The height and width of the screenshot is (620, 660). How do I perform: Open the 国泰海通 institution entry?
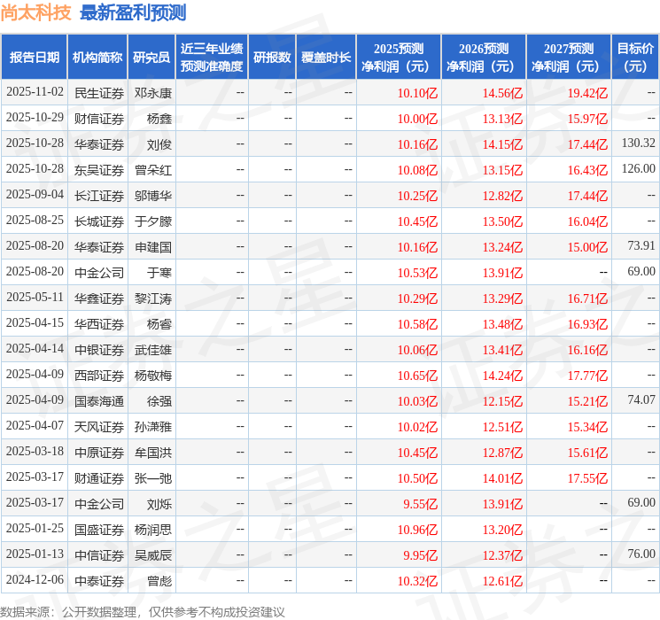pos(99,400)
